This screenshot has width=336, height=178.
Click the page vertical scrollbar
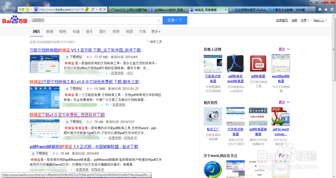334,49
